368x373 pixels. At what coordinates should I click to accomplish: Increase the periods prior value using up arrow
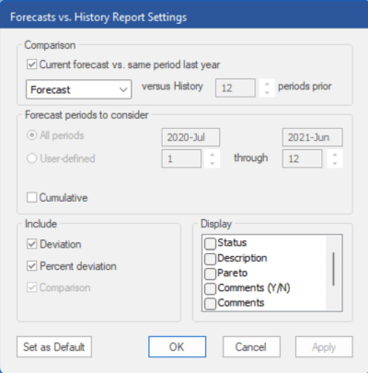click(267, 84)
